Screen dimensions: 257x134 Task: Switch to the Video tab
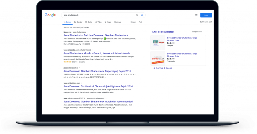tap(98, 22)
